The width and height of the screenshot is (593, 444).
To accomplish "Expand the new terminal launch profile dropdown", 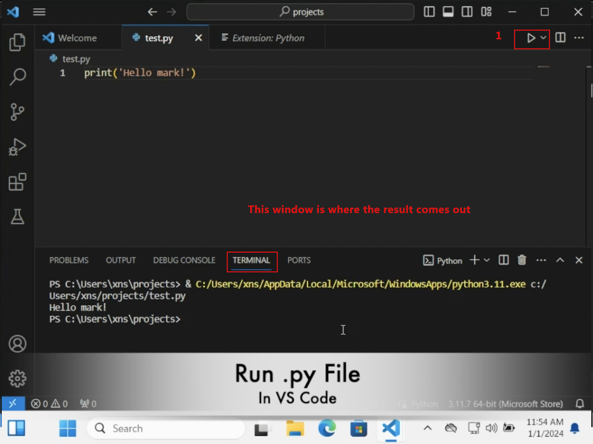I will (487, 260).
